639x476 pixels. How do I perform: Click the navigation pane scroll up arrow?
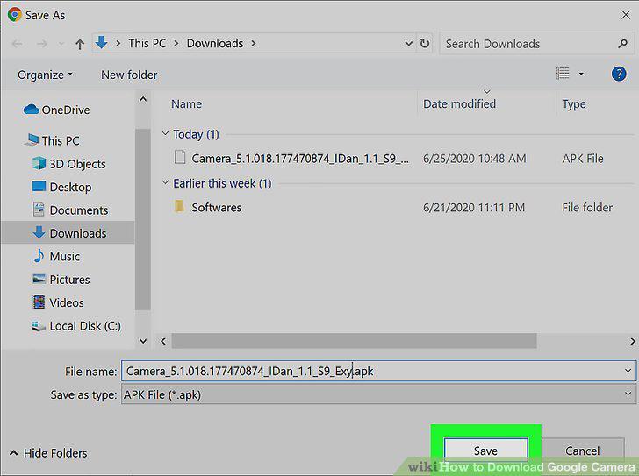coord(143,99)
